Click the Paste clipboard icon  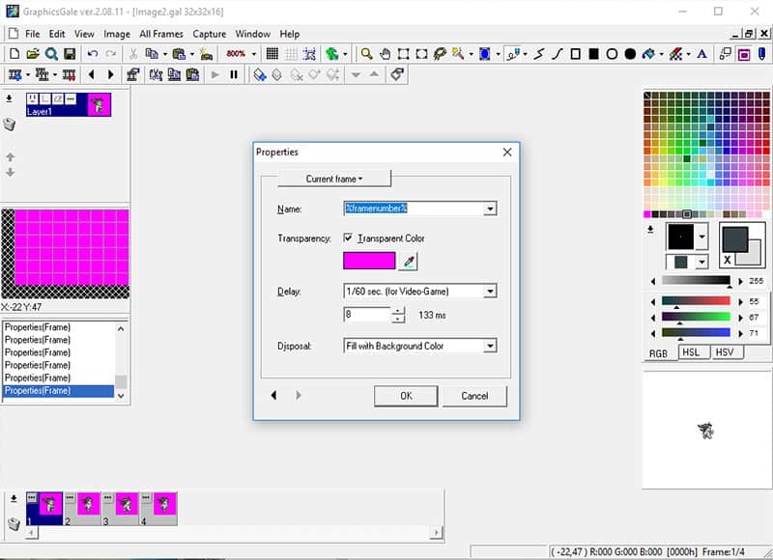pyautogui.click(x=179, y=54)
